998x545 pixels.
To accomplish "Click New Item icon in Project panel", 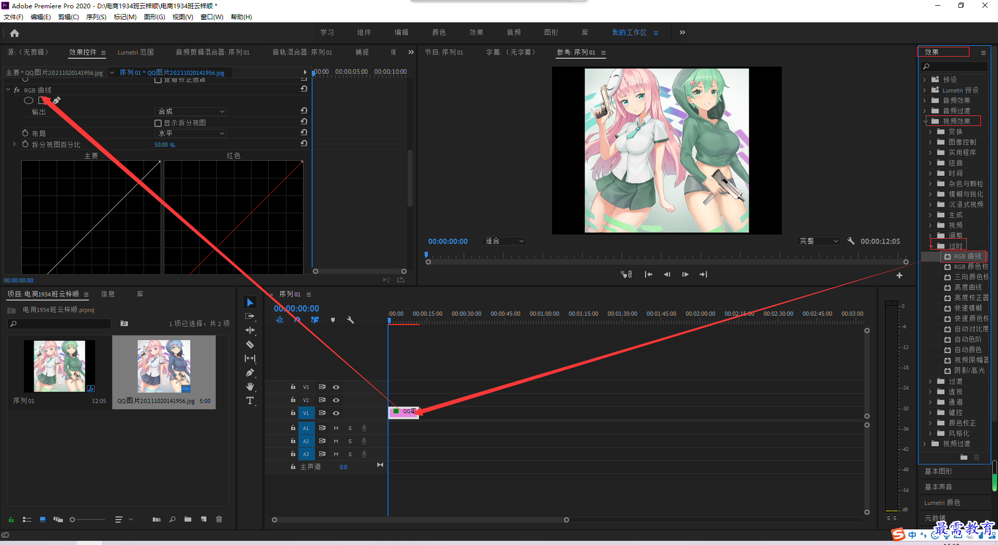I will [204, 519].
